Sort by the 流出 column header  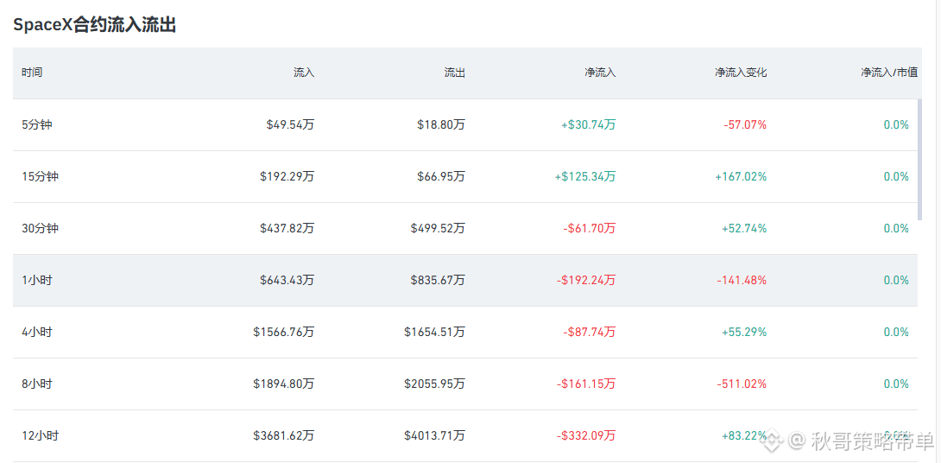(x=454, y=73)
